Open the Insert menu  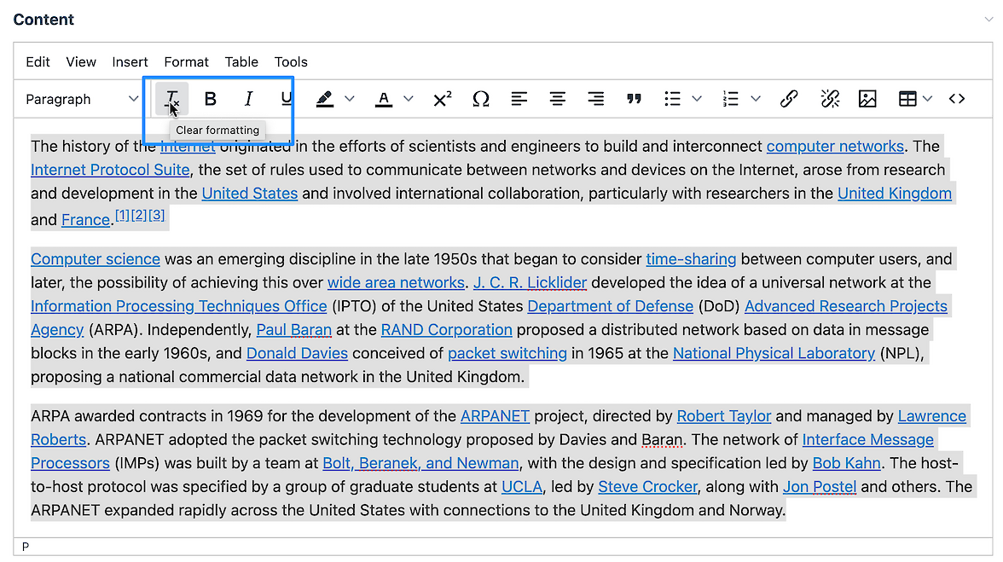tap(130, 62)
